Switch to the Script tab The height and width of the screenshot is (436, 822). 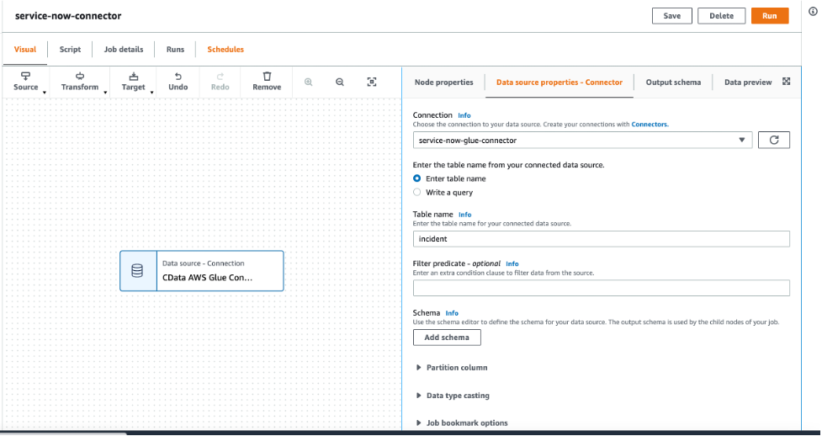tap(70, 50)
